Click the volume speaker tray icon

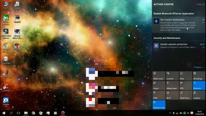point(188,113)
